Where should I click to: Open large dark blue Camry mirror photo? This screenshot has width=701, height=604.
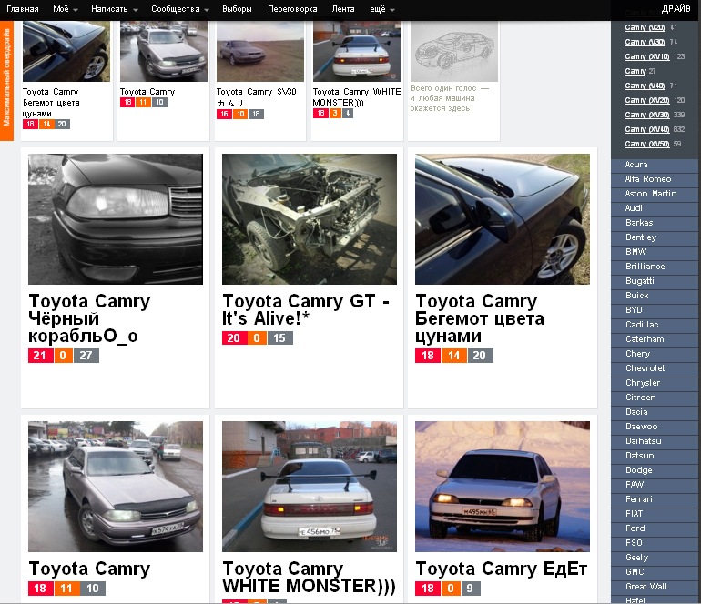503,219
